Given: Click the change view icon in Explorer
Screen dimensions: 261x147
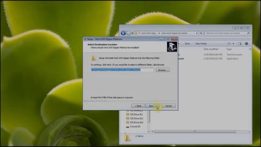Looking at the screenshot, I should pos(229,44).
